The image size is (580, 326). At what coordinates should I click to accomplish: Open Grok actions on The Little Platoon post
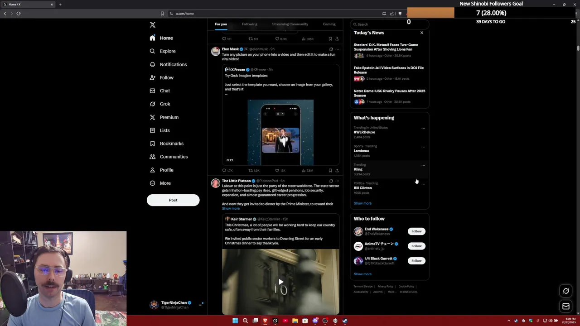[331, 181]
